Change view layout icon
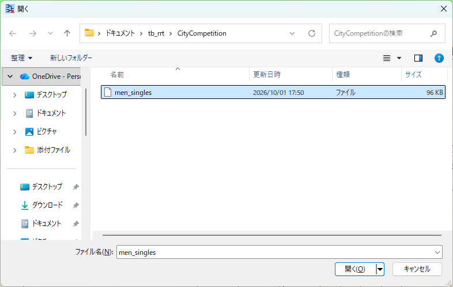This screenshot has height=287, width=453. tap(387, 58)
